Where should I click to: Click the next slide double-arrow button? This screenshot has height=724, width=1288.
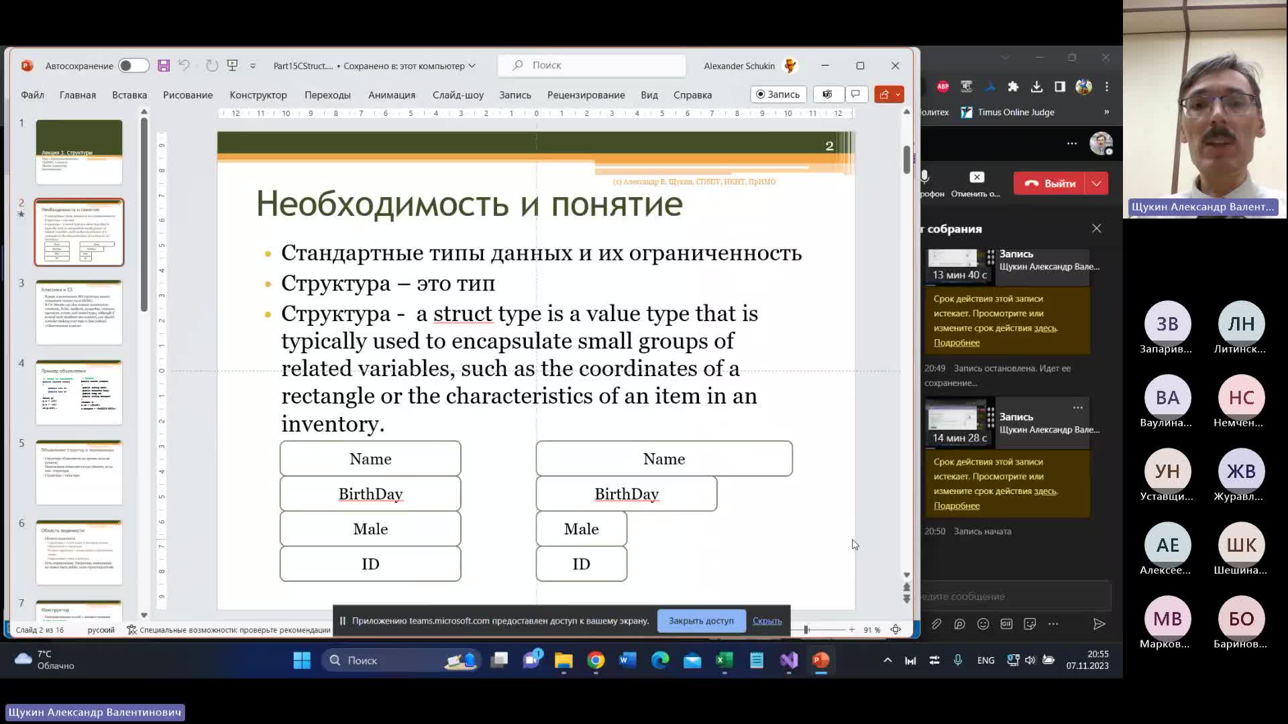[x=907, y=599]
